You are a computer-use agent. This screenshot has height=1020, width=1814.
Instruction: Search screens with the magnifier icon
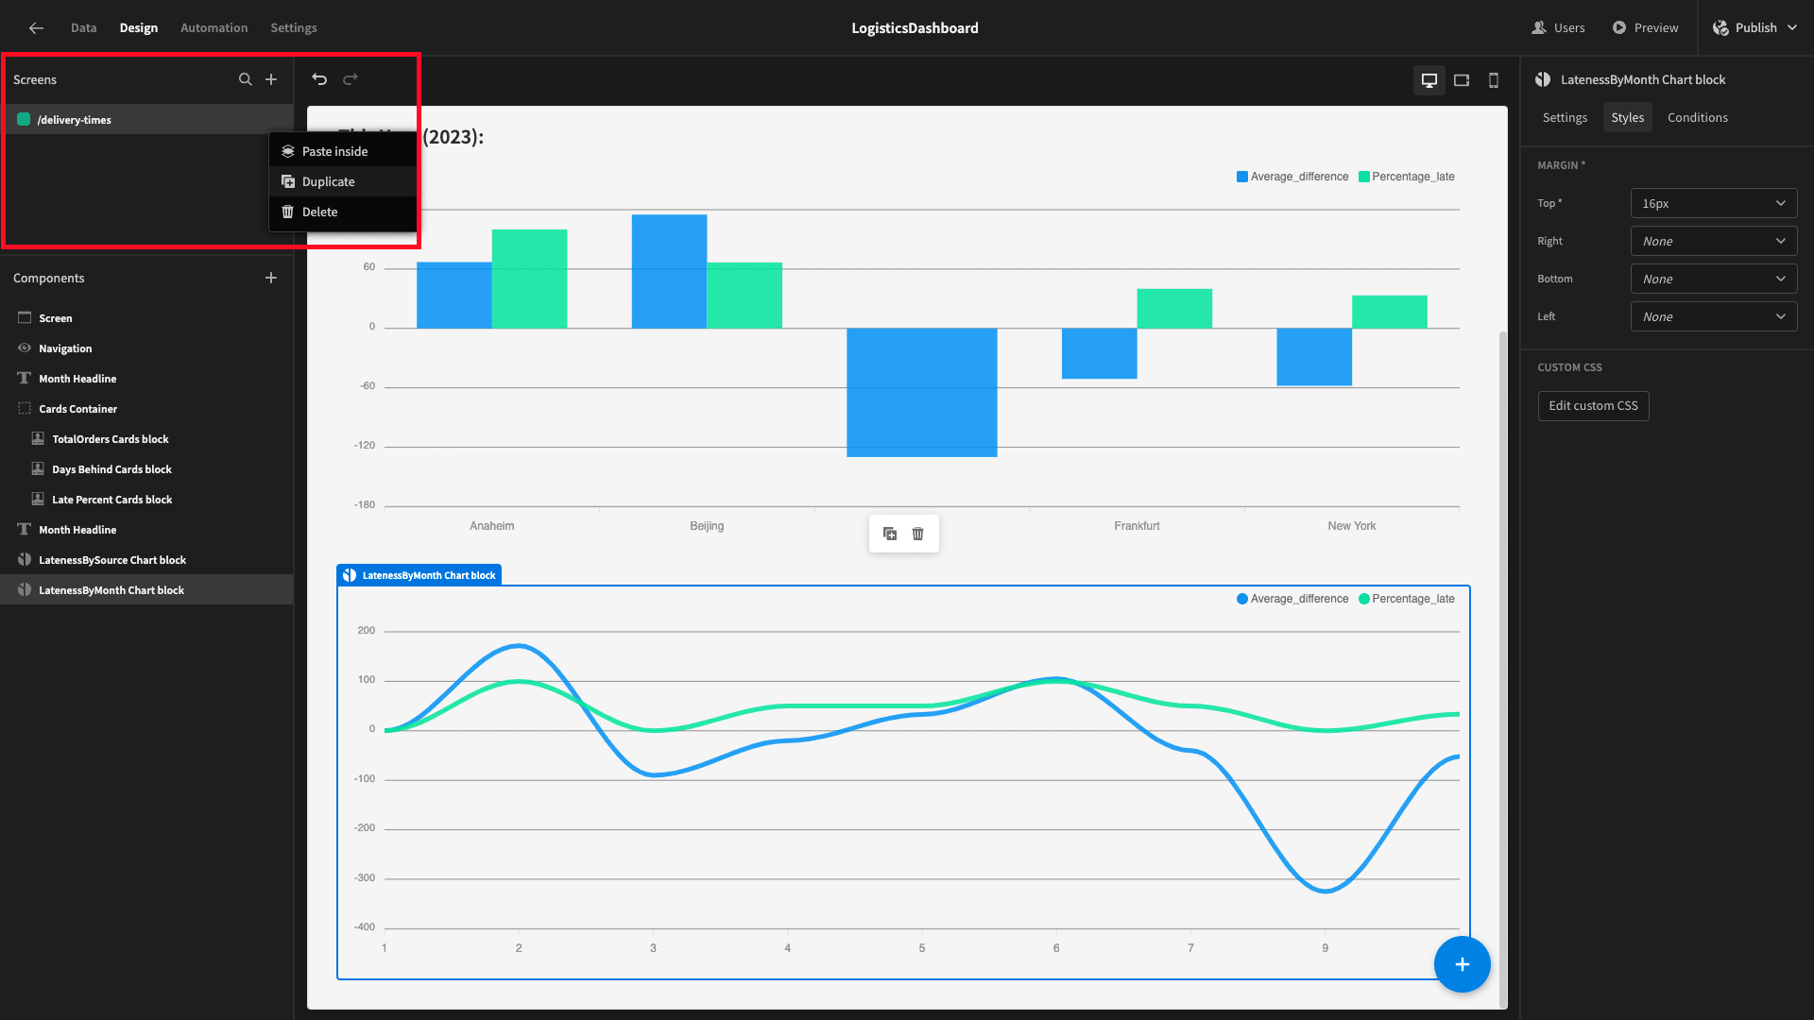tap(246, 79)
